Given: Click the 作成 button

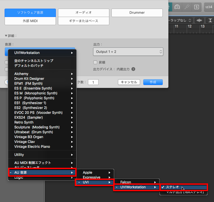Looking at the screenshot, I should (x=153, y=82).
